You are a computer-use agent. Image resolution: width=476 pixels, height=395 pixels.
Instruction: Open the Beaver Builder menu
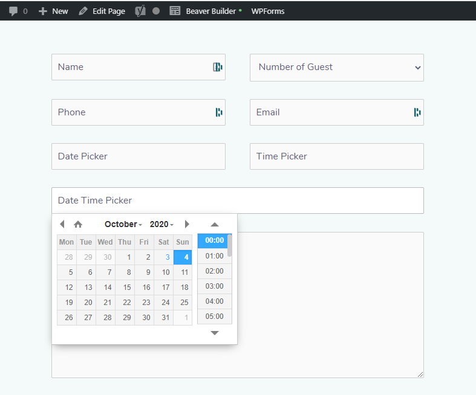tap(211, 11)
